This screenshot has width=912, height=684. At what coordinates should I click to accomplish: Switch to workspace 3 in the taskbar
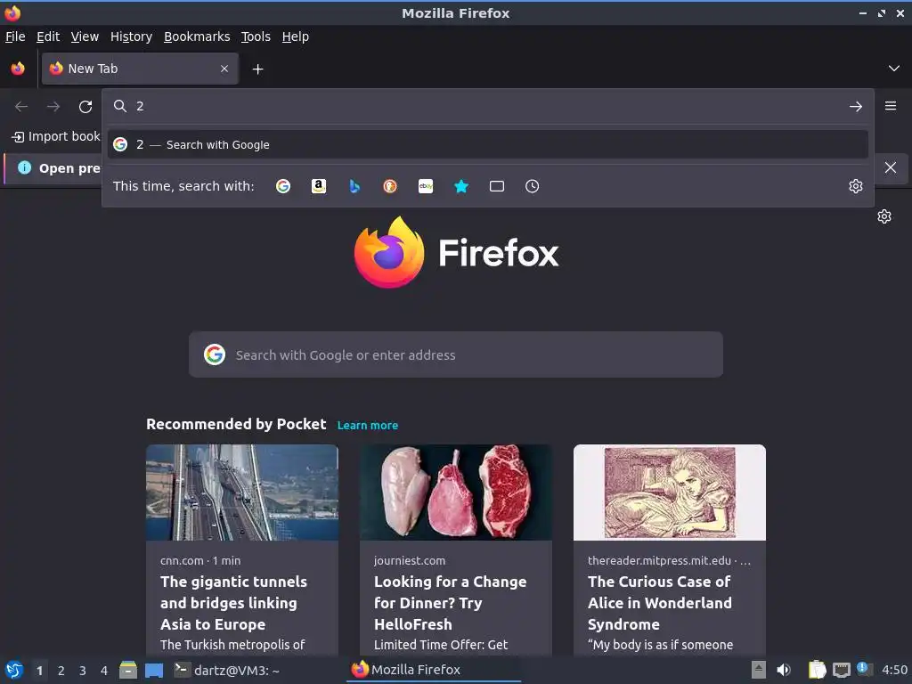pyautogui.click(x=83, y=671)
